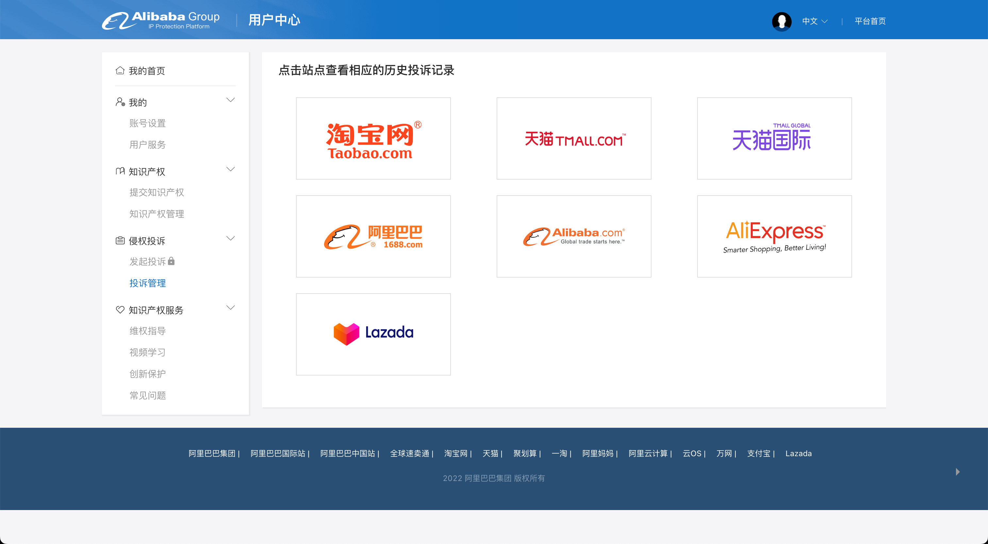
Task: Click the lock icon next to 发起投诉
Action: 172,261
